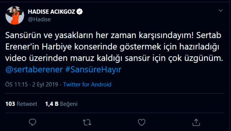Click the Twitter for Android source link
231x131 pixels.
(x=87, y=84)
